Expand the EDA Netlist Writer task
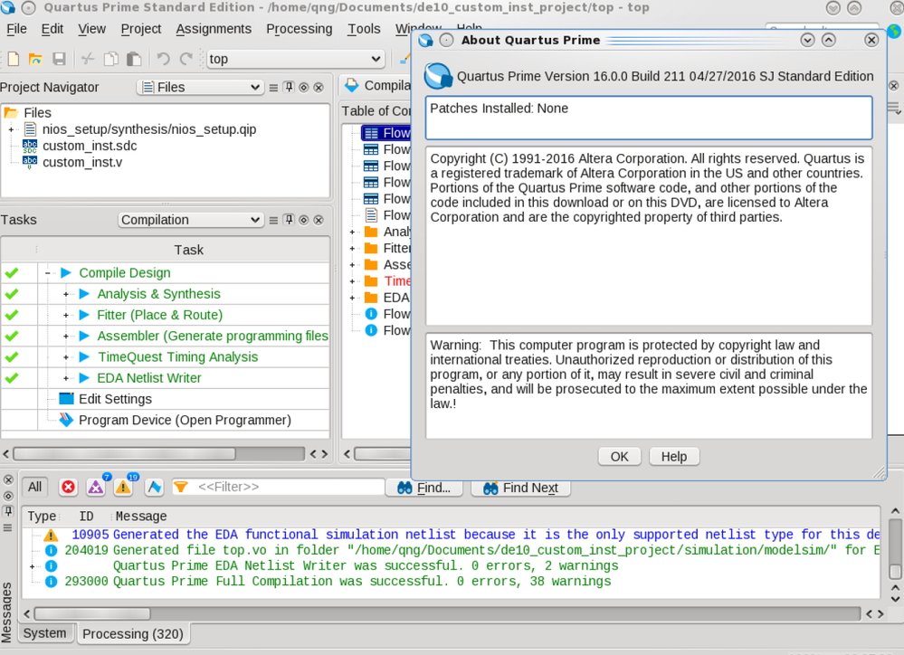The image size is (904, 655). (x=66, y=378)
